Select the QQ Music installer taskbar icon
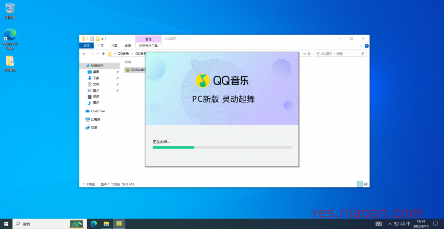 click(119, 224)
